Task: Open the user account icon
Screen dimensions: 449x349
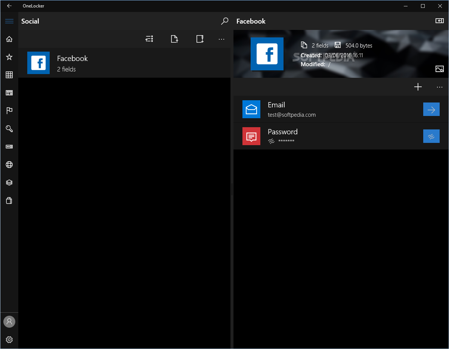Action: pos(9,322)
